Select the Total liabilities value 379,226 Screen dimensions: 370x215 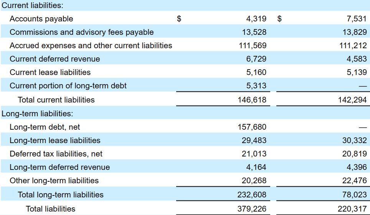pos(252,209)
